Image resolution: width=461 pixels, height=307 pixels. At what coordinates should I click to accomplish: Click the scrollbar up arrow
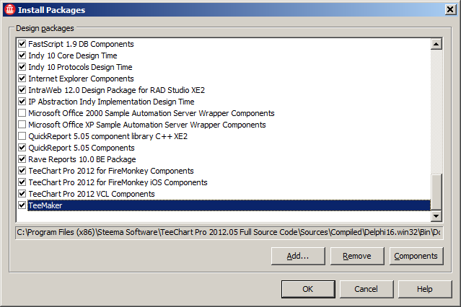[x=436, y=44]
